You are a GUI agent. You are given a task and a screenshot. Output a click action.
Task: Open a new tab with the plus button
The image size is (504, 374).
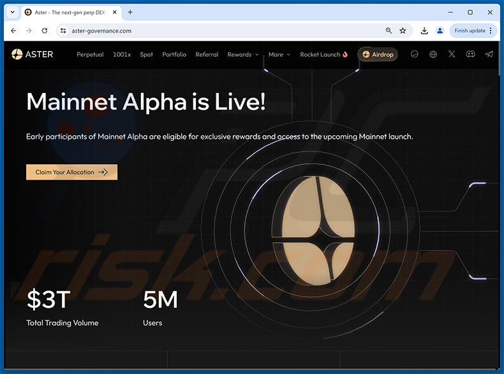click(x=130, y=12)
